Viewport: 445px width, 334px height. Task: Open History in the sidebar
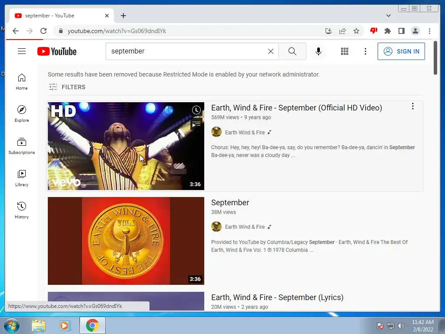pyautogui.click(x=22, y=210)
